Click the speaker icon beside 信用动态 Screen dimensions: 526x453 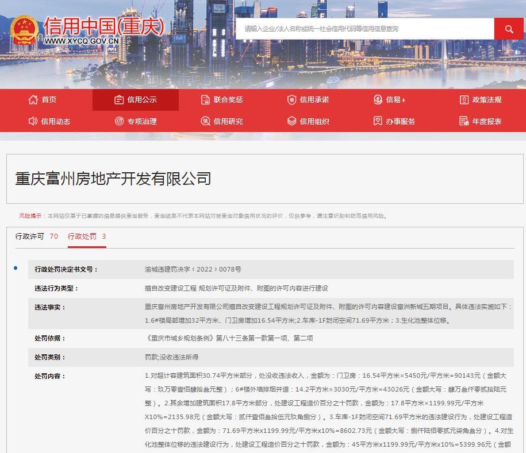33,121
